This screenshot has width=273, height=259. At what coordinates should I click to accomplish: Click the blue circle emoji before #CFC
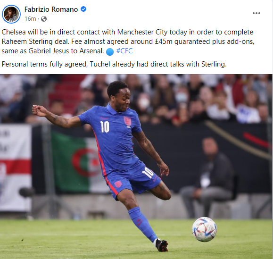110,52
